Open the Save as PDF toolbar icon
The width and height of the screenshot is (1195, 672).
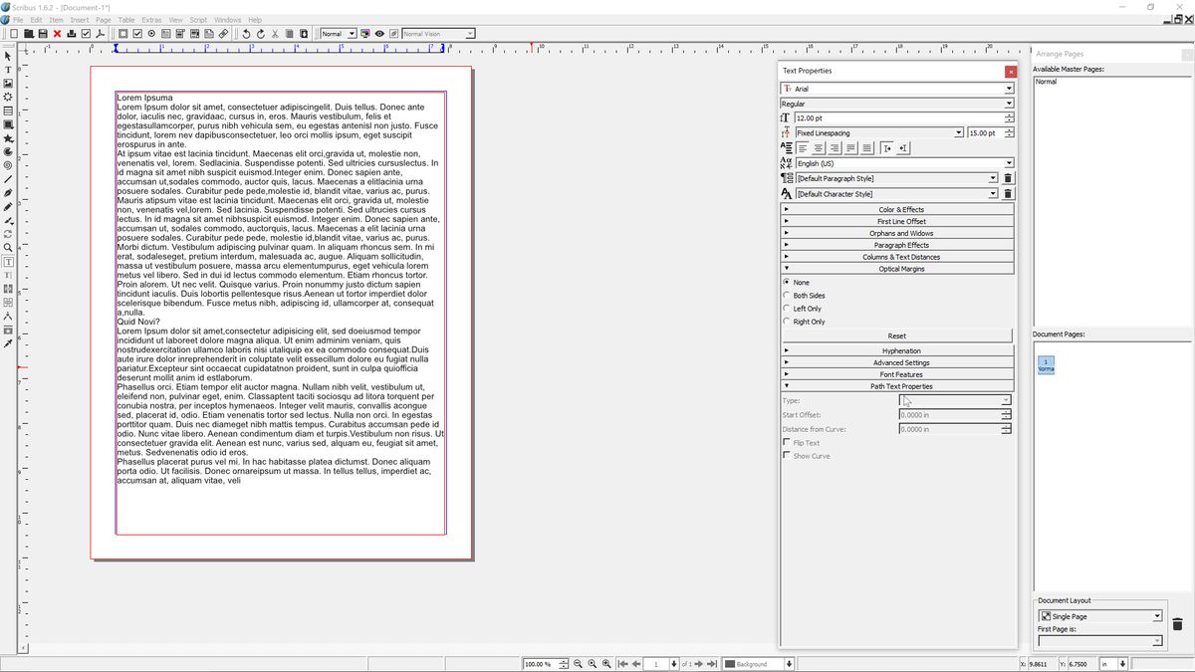click(101, 33)
